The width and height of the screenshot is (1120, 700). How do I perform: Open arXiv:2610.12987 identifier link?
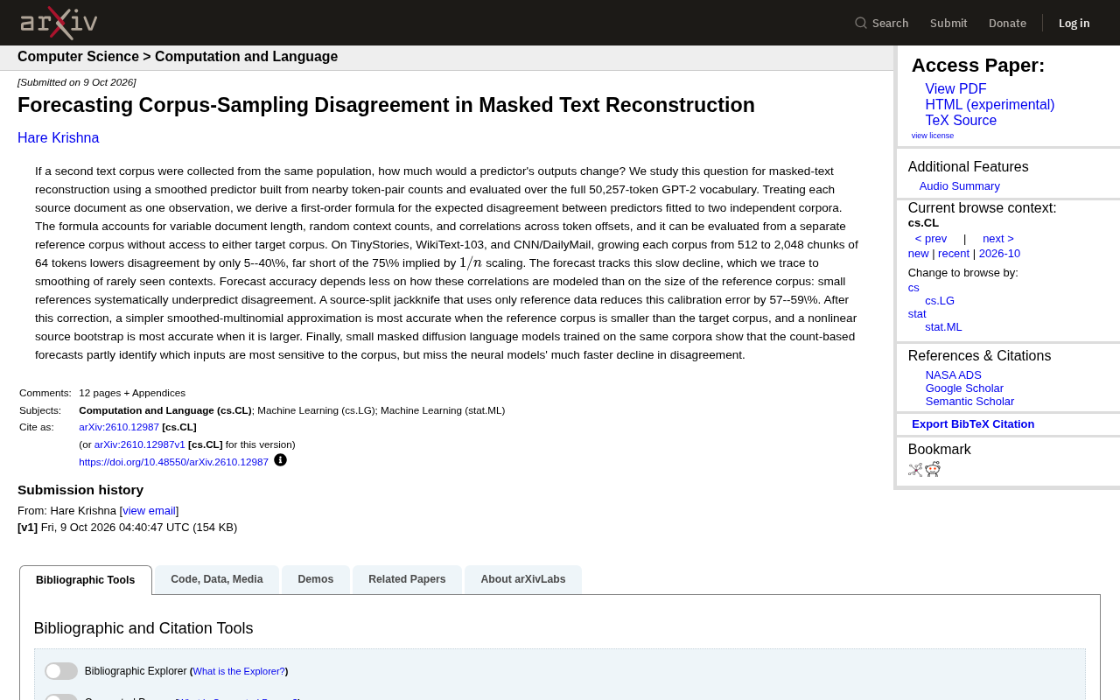click(119, 427)
